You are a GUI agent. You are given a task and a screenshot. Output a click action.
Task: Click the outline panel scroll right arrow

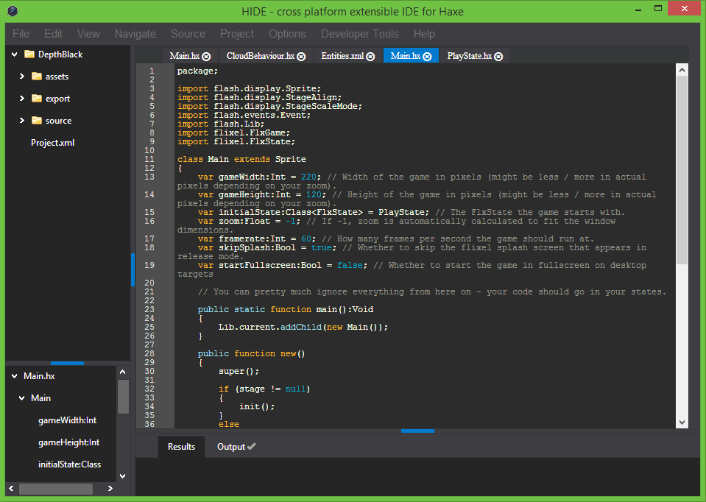tap(110, 489)
